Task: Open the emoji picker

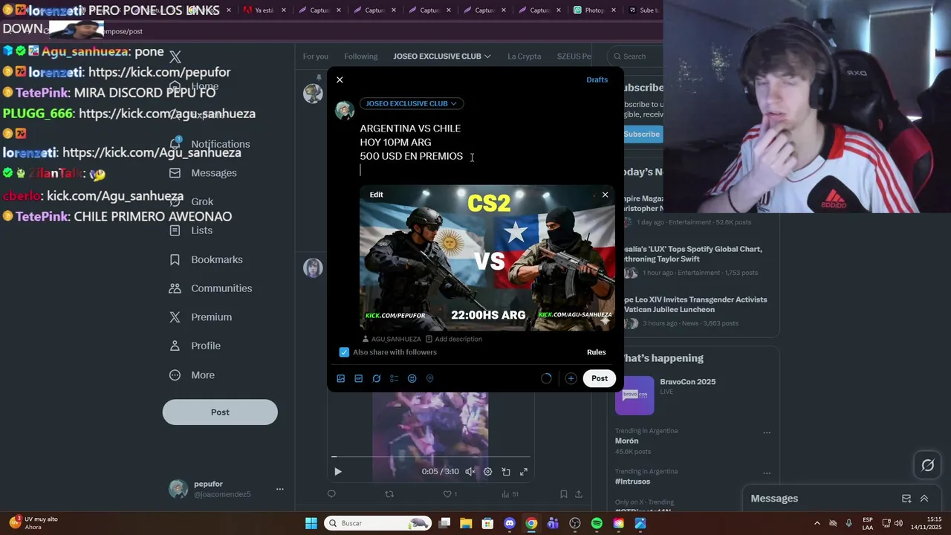Action: (412, 378)
